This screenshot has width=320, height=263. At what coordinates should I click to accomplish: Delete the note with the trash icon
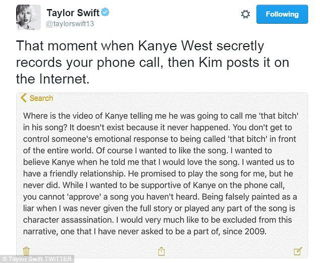(26, 250)
